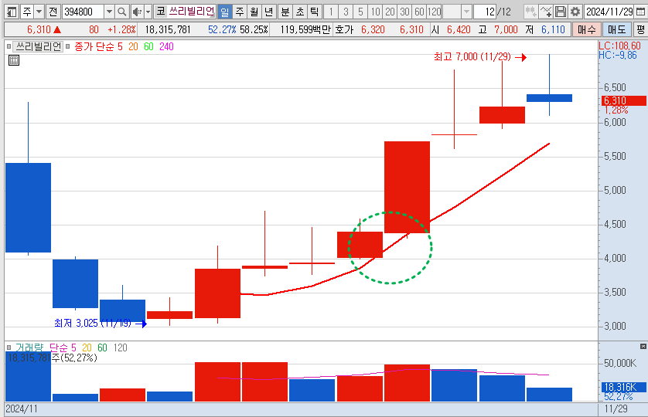648x417 pixels.
Task: Click the 쓰리빌리언 chart legend label
Action: [x=38, y=46]
